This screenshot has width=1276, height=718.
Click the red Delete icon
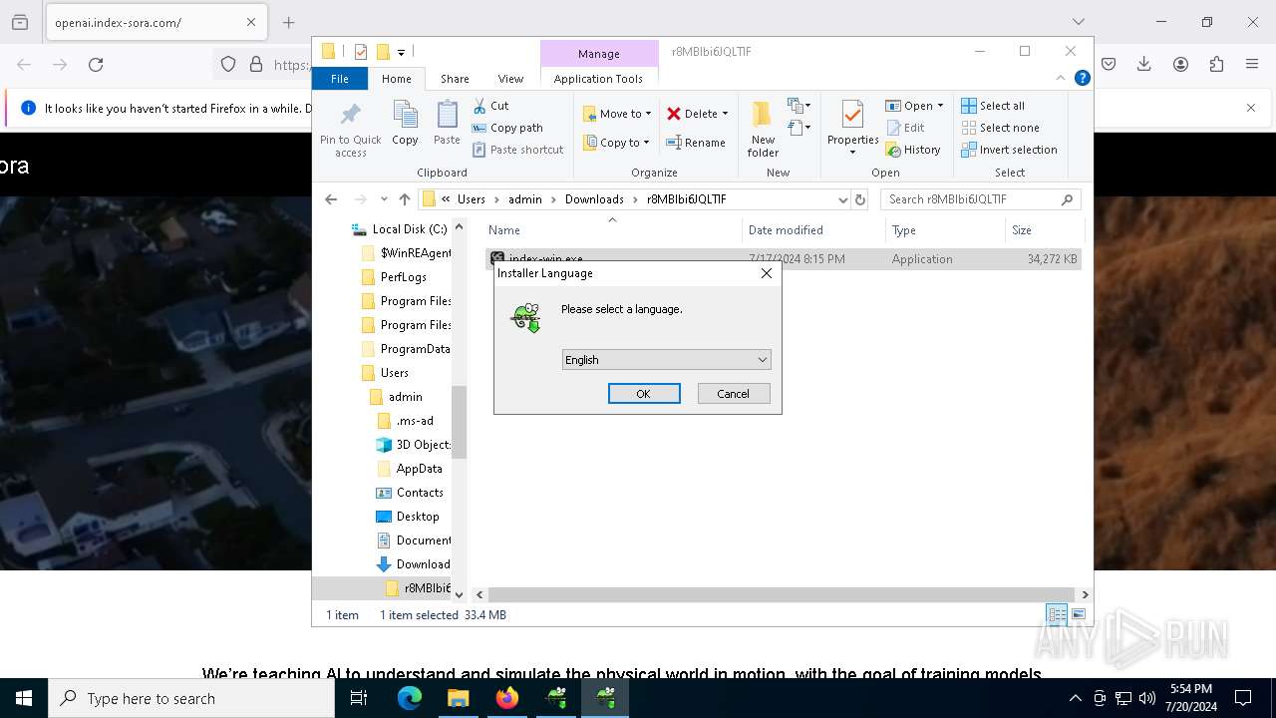point(674,114)
